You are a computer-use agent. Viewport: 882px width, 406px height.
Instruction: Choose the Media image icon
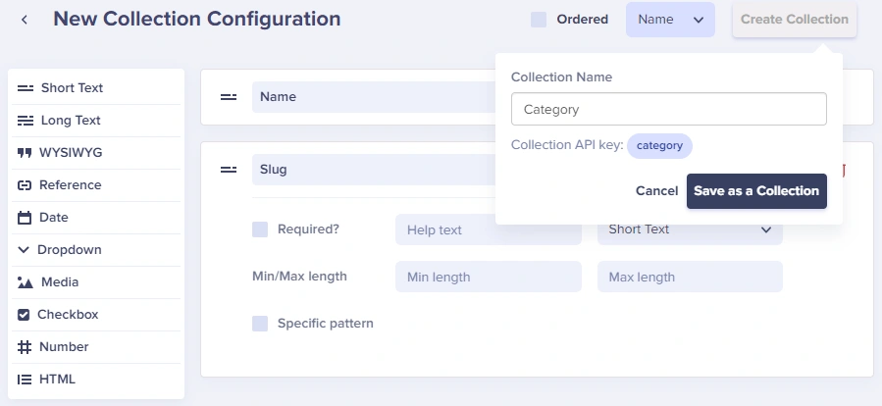[26, 282]
